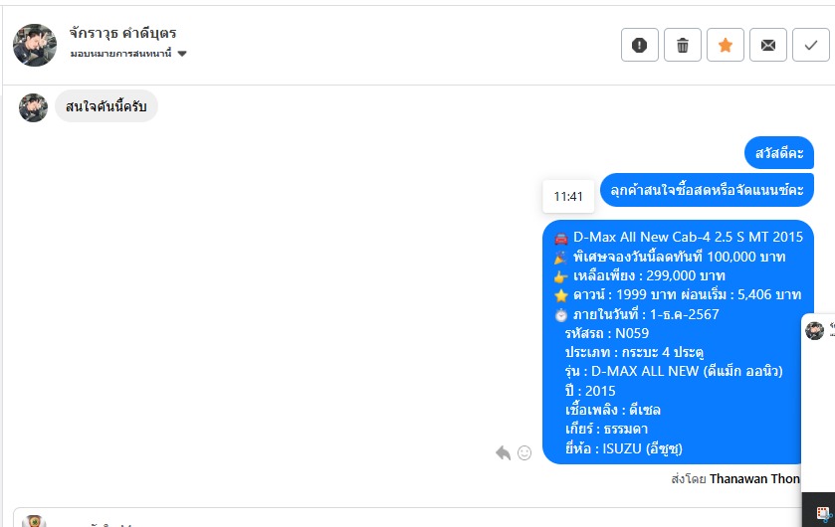Toggle the orange star follow-up icon
Viewport: 835px width, 527px height.
pyautogui.click(x=726, y=45)
